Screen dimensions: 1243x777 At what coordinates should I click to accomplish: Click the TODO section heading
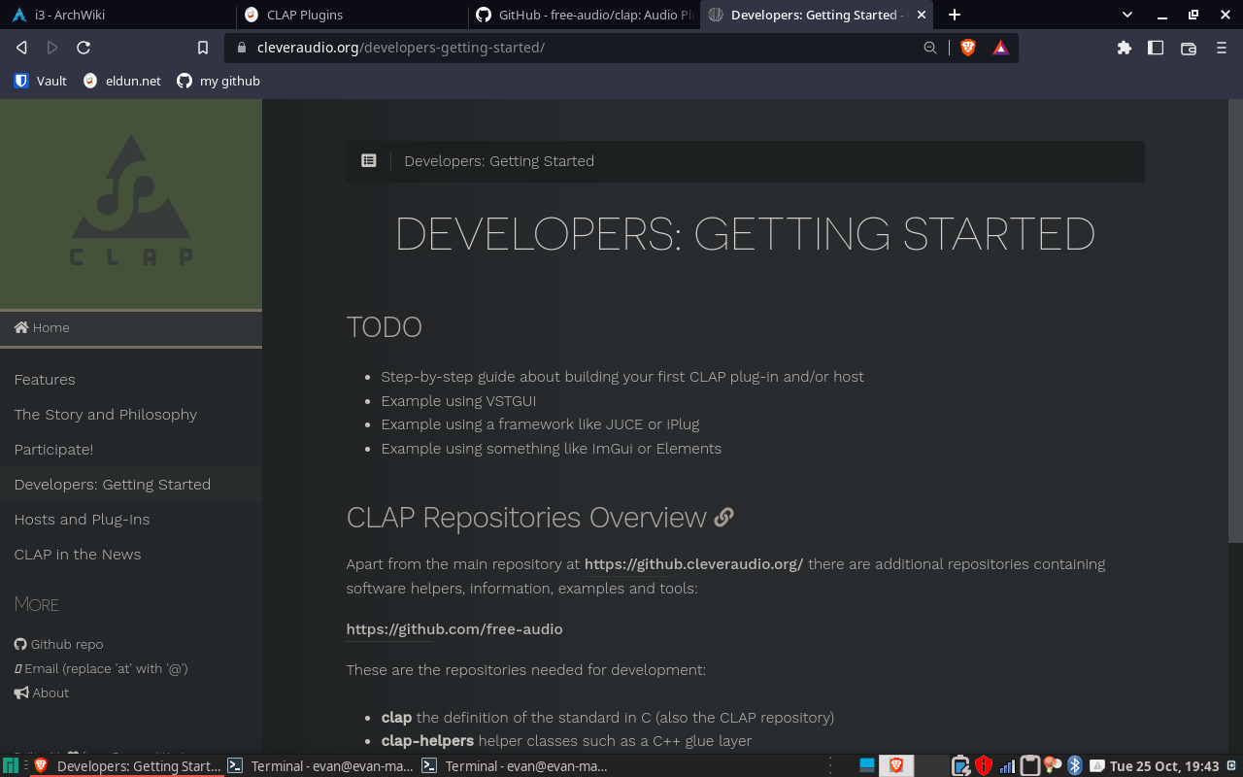click(384, 327)
